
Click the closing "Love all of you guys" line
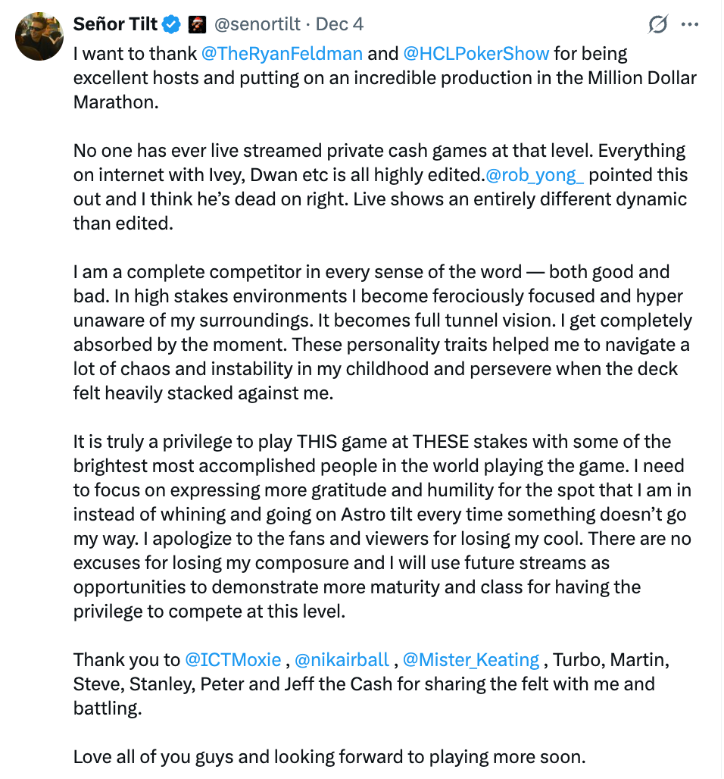329,757
